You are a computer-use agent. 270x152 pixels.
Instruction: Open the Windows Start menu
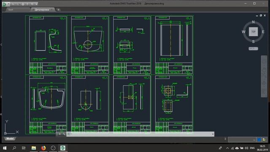pyautogui.click(x=5, y=148)
